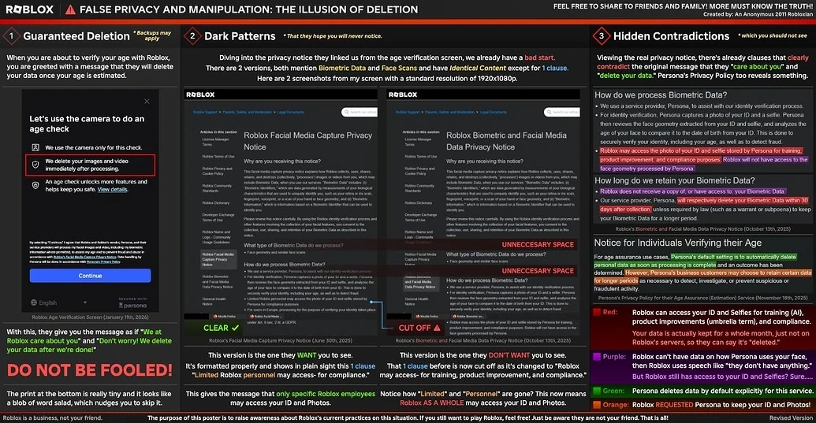The image size is (816, 423).
Task: Click the orange swatch next to 'Orange:' in the legend
Action: tap(597, 405)
